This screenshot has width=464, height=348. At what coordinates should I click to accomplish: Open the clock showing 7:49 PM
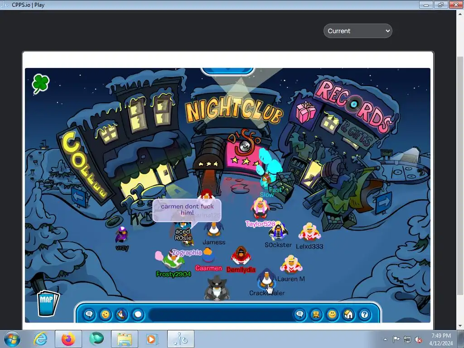[x=441, y=339]
